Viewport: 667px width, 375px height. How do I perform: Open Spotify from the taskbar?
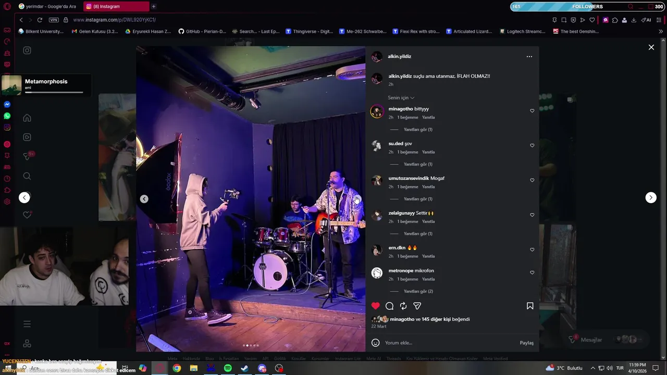pos(228,368)
